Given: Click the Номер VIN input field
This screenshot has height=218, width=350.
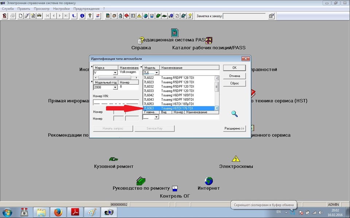Looking at the screenshot, I should 116,102.
